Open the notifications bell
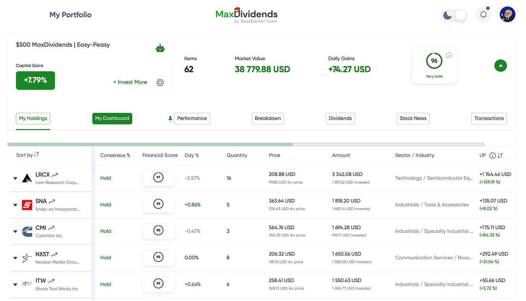 tap(483, 15)
